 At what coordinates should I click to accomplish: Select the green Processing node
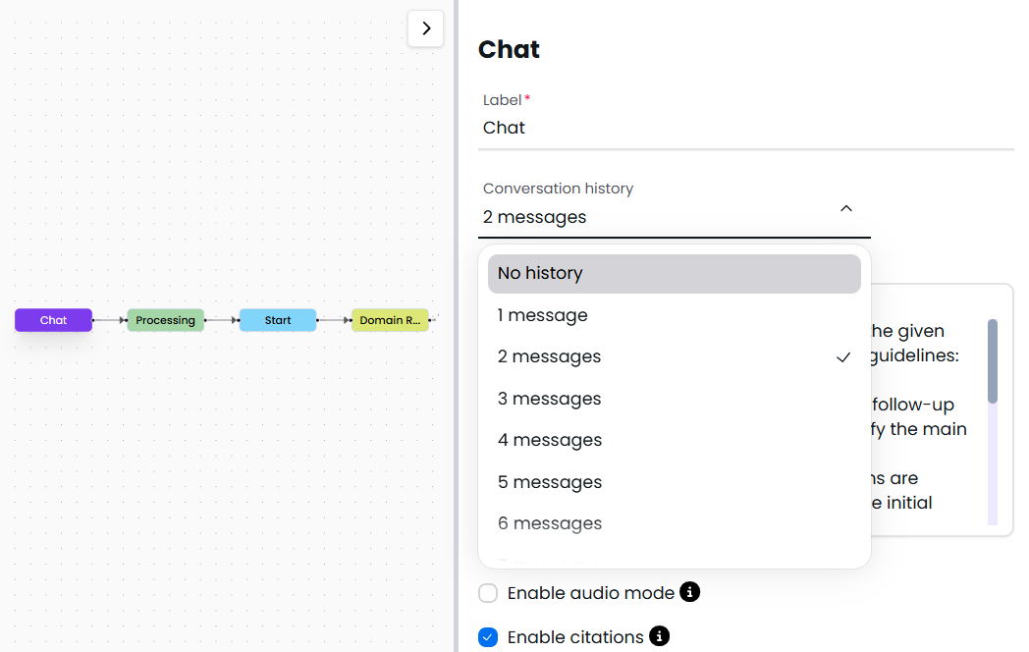(x=165, y=320)
